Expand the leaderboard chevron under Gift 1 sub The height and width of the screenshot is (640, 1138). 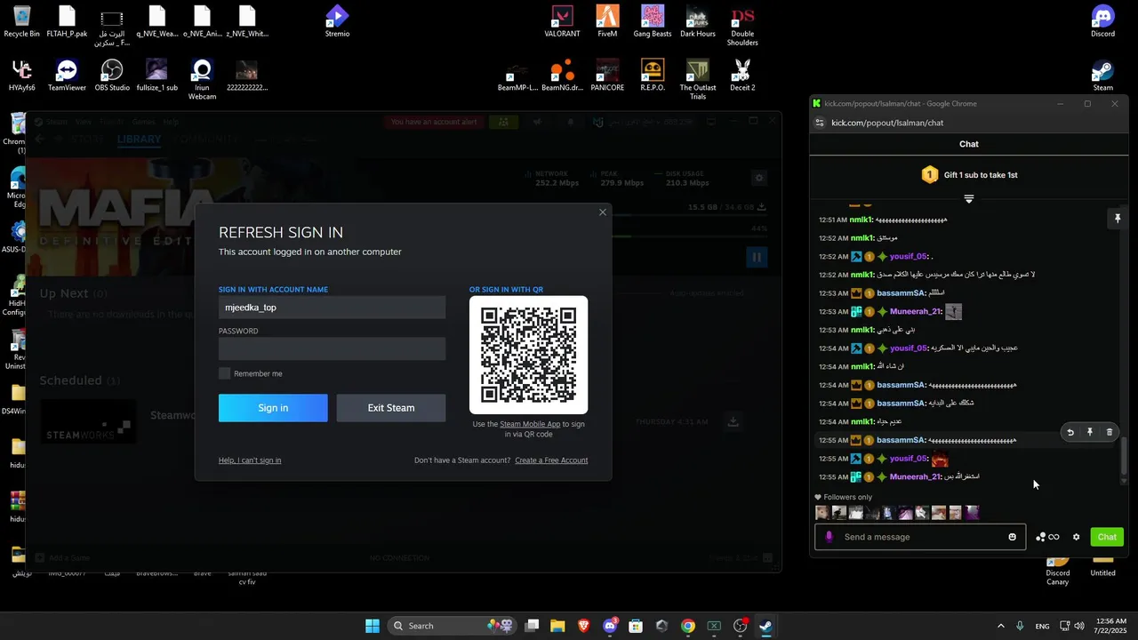(969, 198)
